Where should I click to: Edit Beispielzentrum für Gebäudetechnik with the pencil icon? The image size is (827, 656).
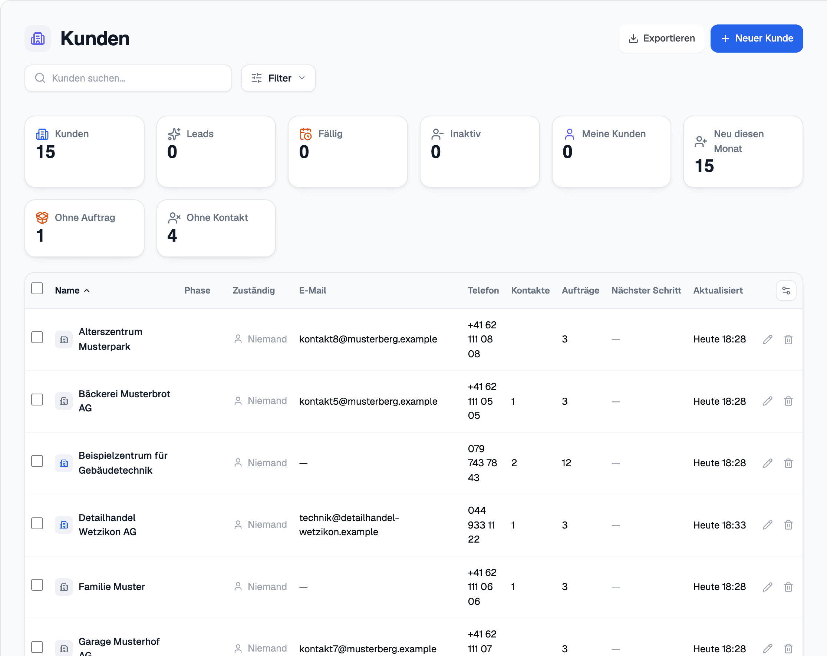[x=768, y=463]
